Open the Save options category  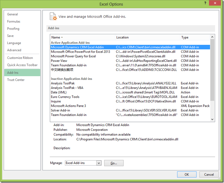pos(22,36)
